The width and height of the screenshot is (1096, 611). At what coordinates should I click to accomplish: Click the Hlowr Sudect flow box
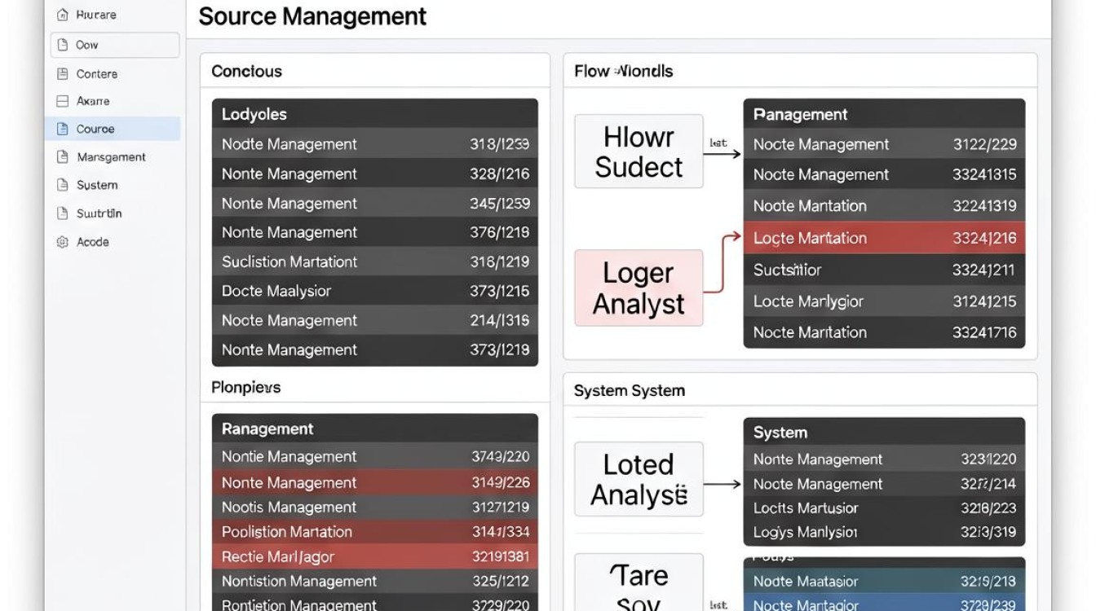[639, 152]
